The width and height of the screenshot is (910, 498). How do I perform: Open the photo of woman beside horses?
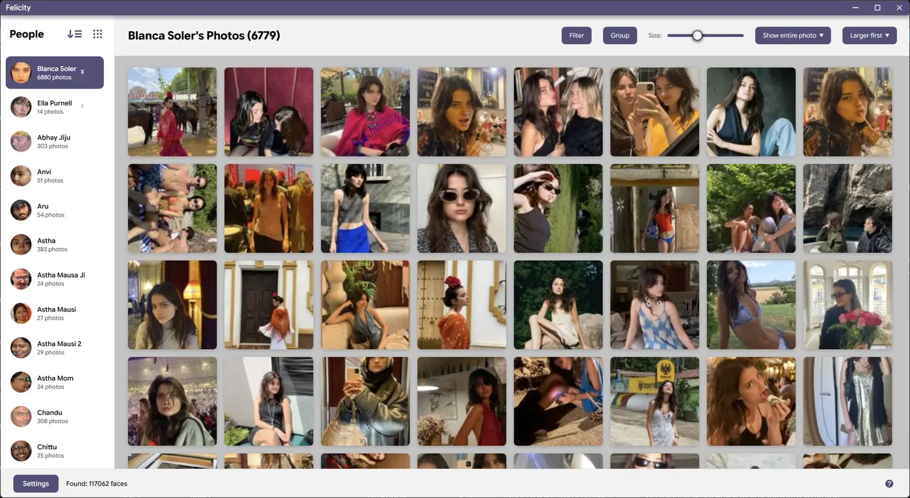coord(172,112)
